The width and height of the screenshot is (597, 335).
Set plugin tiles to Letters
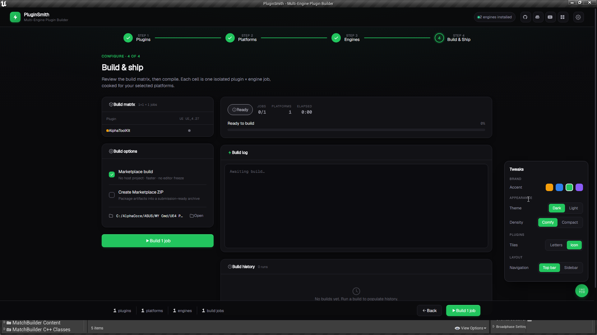[556, 245]
